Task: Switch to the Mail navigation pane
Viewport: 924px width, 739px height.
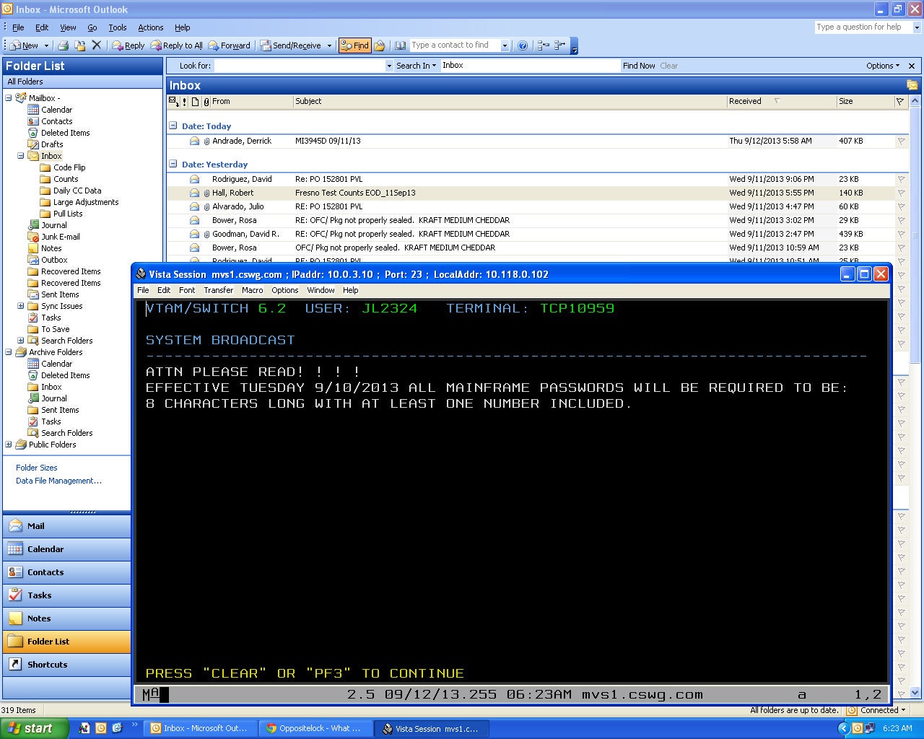Action: point(67,526)
